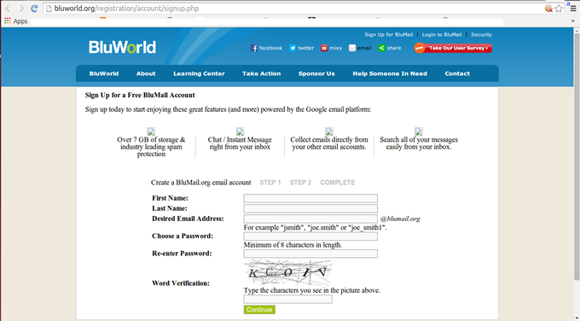
Task: Open the About navigation item
Action: click(x=146, y=73)
